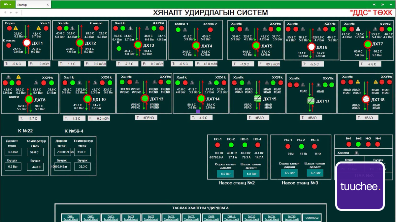Click the 5.8 Bar setpoint in Насос станц №2
Image resolution: width=396 pixels, height=222 pixels.
251,174
